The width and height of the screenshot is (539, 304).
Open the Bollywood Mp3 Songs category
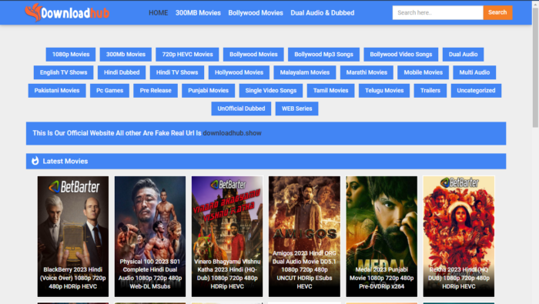tap(323, 55)
